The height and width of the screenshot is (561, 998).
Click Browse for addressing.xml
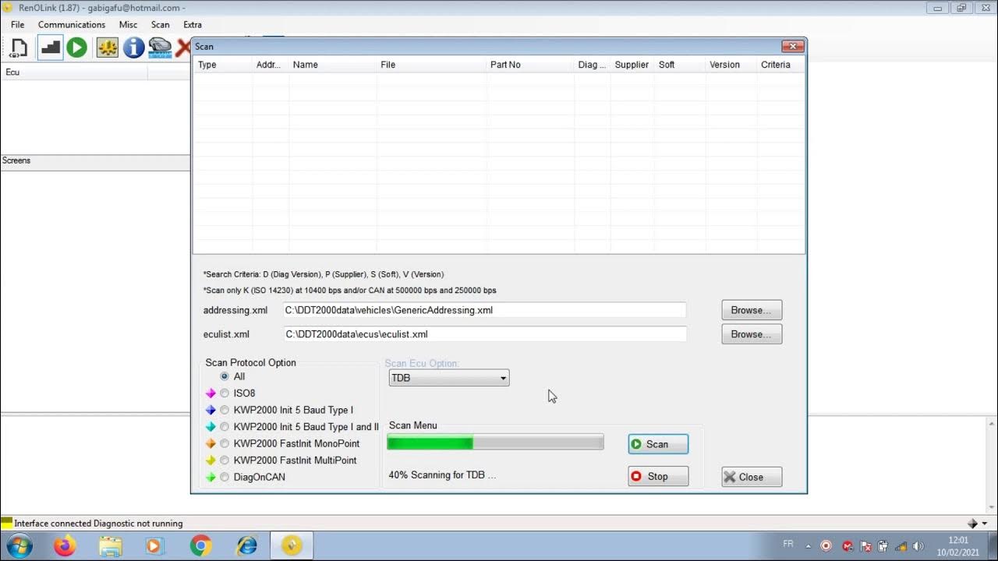click(752, 310)
